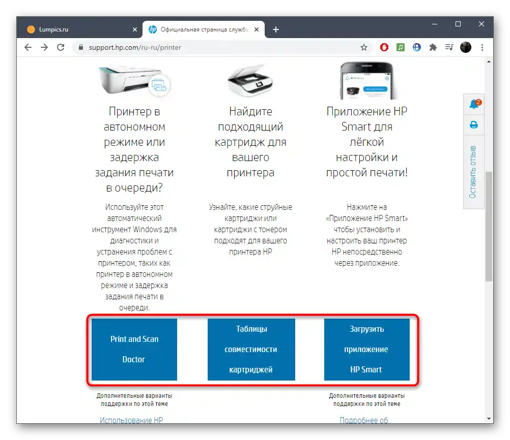The image size is (510, 440).
Task: Close the Lumpics.ru tab
Action: click(x=135, y=29)
